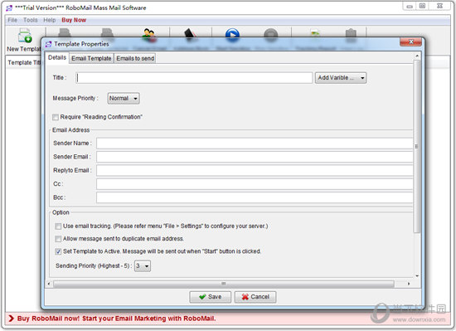The image size is (456, 331).
Task: Click the red X Cancel icon
Action: pos(245,297)
